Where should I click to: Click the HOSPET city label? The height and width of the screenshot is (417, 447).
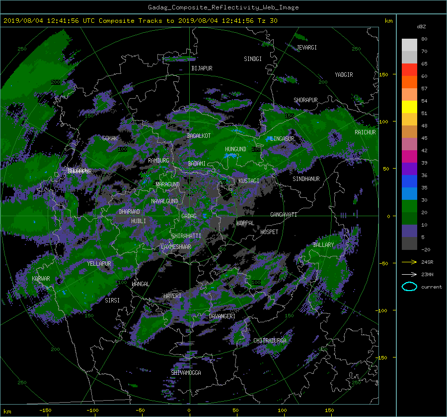269,232
